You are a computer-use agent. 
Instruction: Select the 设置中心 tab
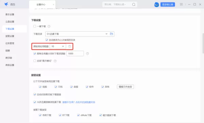[41, 4]
